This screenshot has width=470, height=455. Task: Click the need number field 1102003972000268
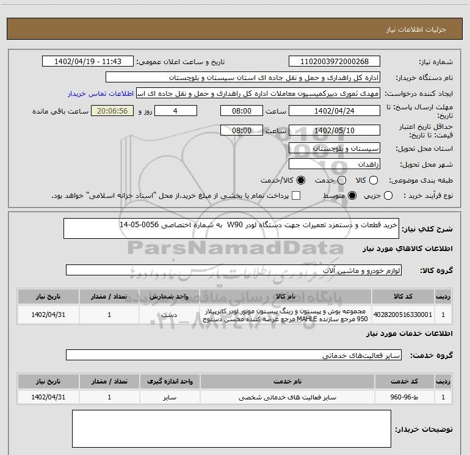(334, 61)
